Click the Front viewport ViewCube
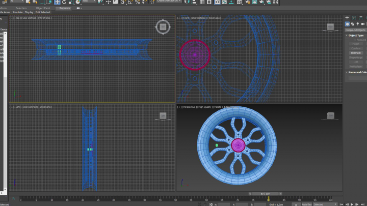This screenshot has height=206, width=367. coord(330,27)
